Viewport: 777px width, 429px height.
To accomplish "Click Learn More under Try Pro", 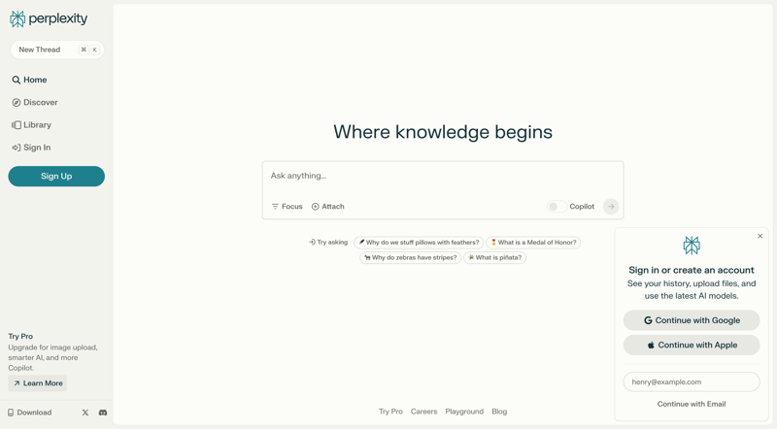I will [38, 383].
